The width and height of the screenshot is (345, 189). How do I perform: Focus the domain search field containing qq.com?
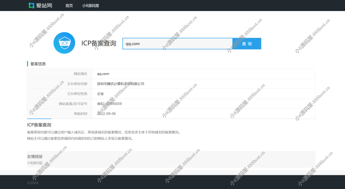click(x=177, y=44)
